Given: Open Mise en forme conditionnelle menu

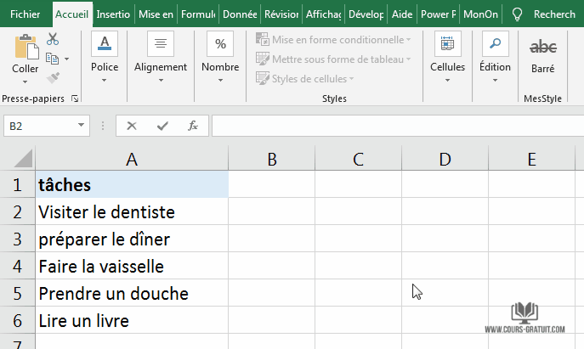Looking at the screenshot, I should pyautogui.click(x=333, y=39).
